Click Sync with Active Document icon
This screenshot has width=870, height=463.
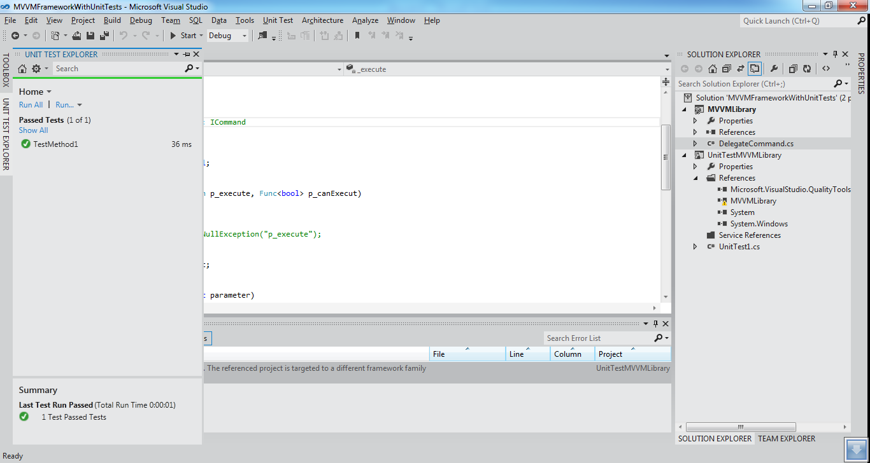(x=741, y=69)
